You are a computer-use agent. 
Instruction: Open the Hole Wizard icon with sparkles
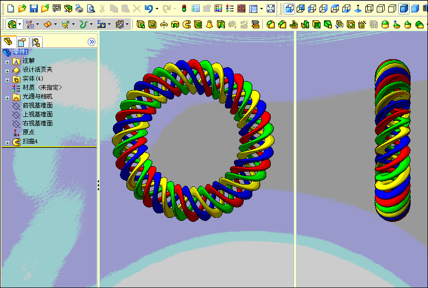[x=362, y=24]
